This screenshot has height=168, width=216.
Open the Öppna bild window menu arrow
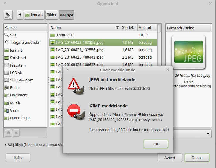click(5, 3)
